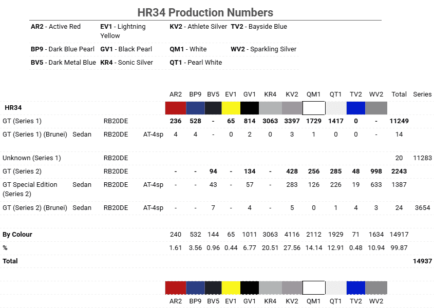Click the "QT1 - Pearl White" legend entry
The width and height of the screenshot is (434, 308).
[x=196, y=63]
